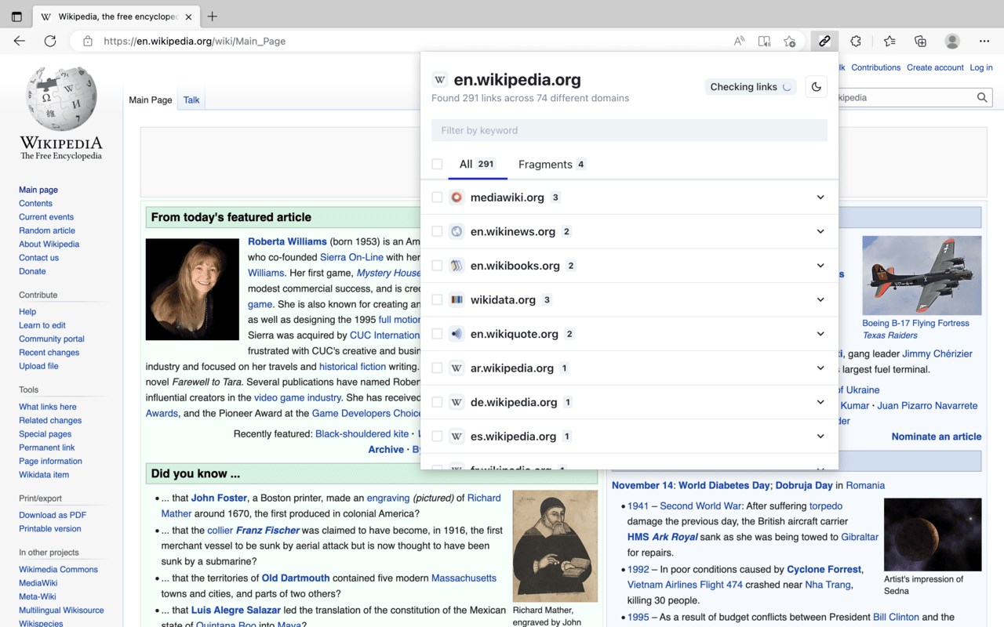This screenshot has height=627, width=1004.
Task: Open the Sedna artist's impression image
Action: tap(933, 535)
